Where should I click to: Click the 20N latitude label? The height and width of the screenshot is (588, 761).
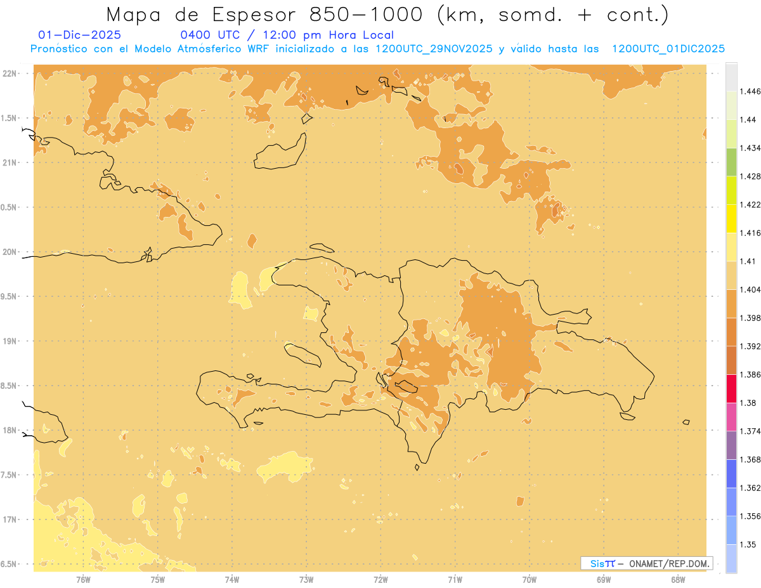click(10, 252)
